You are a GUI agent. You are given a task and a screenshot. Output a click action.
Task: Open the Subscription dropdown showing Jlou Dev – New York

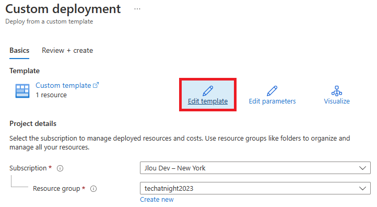pyautogui.click(x=255, y=168)
